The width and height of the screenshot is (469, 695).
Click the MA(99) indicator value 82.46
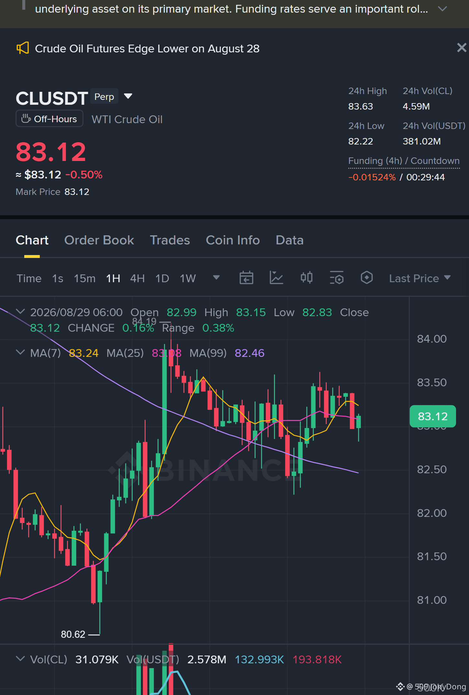coord(250,353)
